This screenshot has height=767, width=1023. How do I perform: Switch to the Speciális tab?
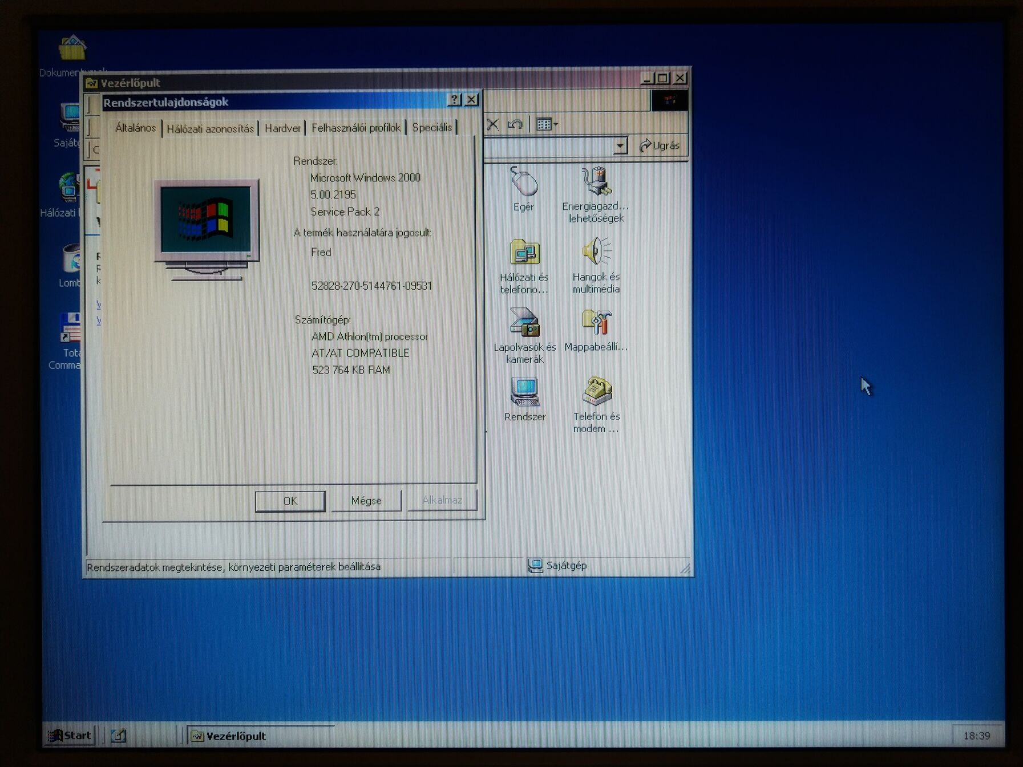click(432, 127)
